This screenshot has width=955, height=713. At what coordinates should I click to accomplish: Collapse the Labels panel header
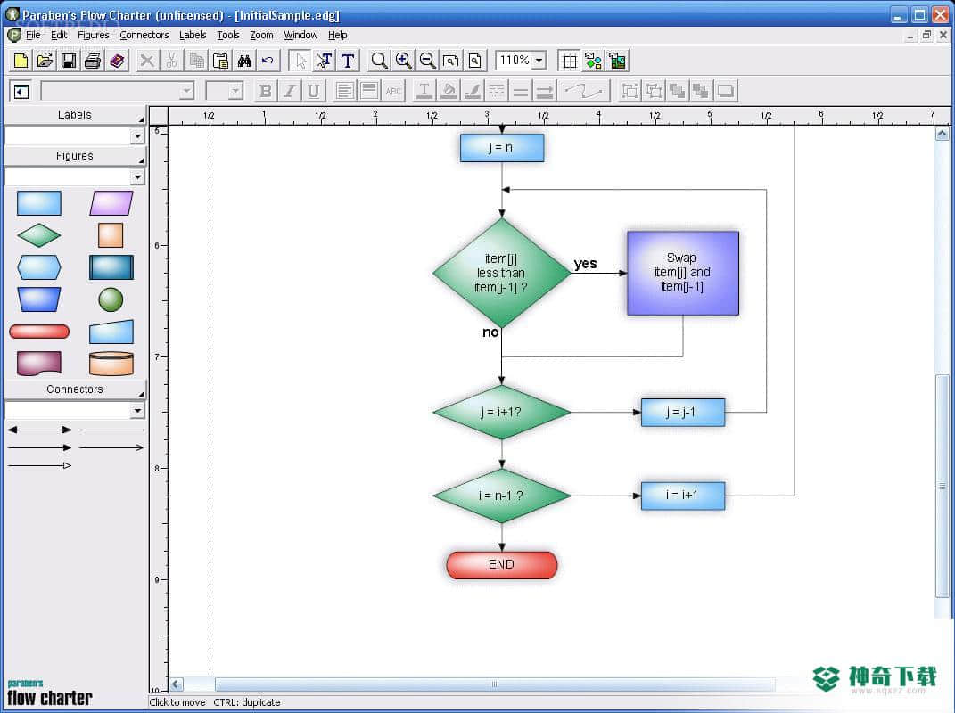click(74, 115)
